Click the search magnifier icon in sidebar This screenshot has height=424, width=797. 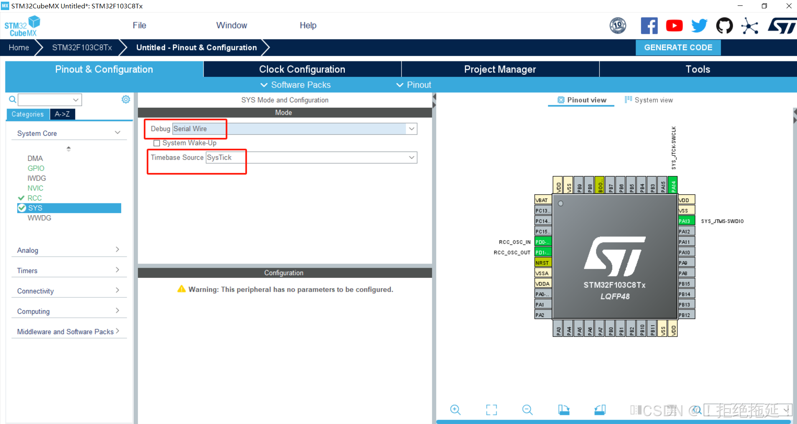coord(13,99)
